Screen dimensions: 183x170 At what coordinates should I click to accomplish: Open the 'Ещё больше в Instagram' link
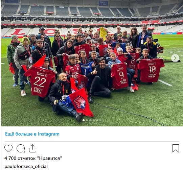point(32,134)
